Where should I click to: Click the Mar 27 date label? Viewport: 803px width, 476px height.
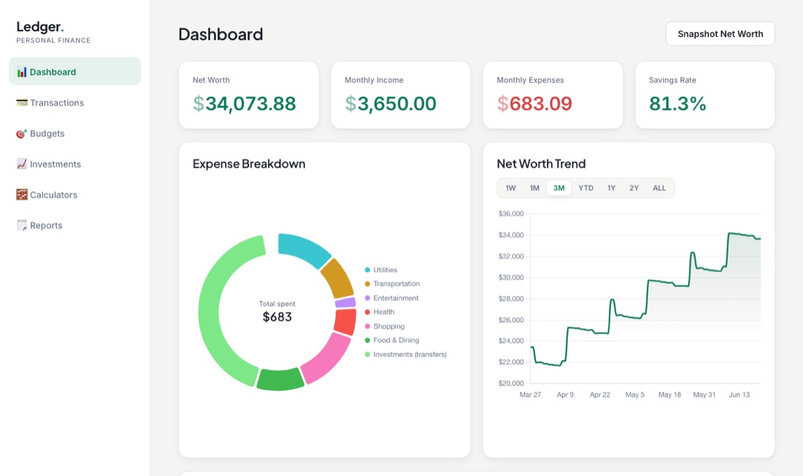coord(530,394)
